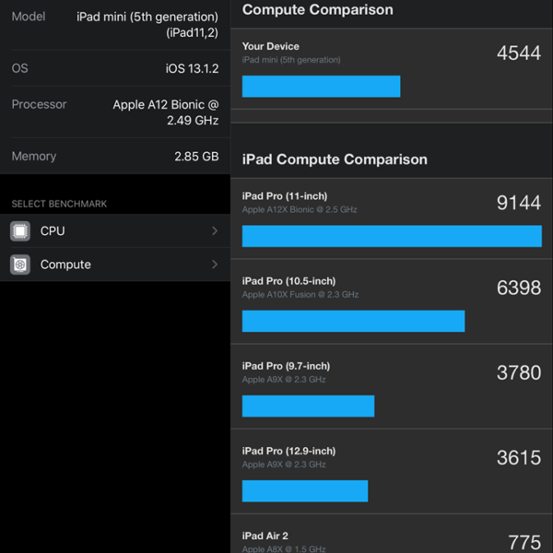Tap the iPad Compute Comparison heading
Viewport: 553px width, 553px height.
[335, 159]
